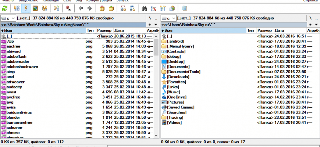Image resolution: width=320 pixels, height=147 pixels.
Task: Click the red star selection toolbar icon
Action: pyautogui.click(x=68, y=8)
